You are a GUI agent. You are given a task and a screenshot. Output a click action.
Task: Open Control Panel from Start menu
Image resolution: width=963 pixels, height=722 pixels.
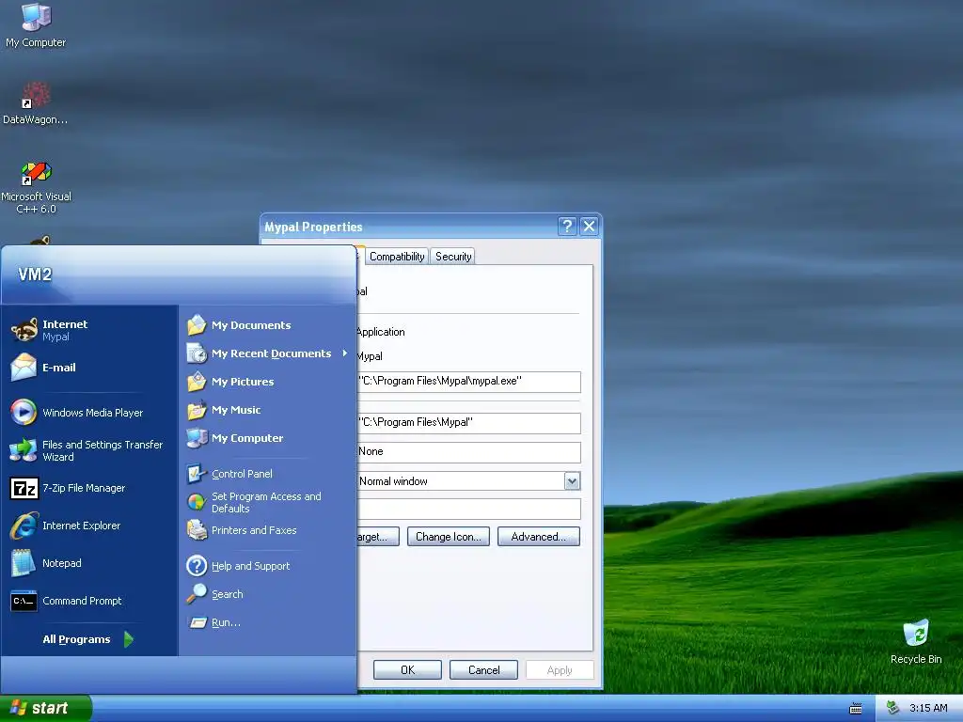pos(230,474)
